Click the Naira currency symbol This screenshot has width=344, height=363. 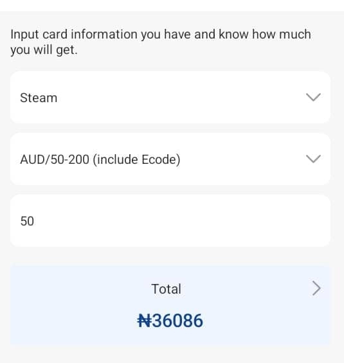click(144, 321)
